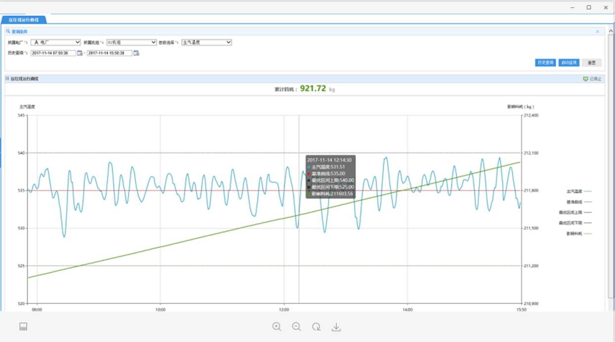The image size is (615, 342).
Task: Click the 历史查询 button
Action: tap(545, 63)
